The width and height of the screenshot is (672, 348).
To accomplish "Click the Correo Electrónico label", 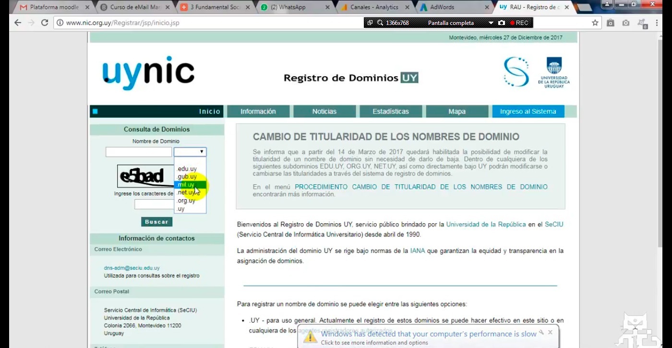I will coord(118,249).
